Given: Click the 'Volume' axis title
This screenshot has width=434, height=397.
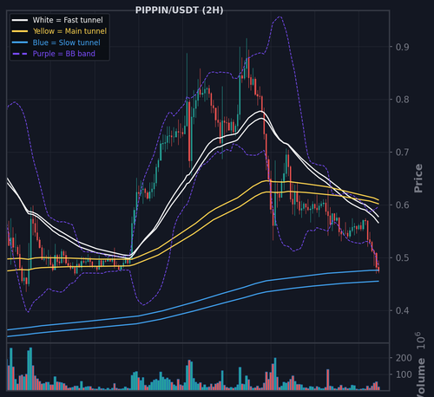Looking at the screenshot, I should pyautogui.click(x=421, y=377).
